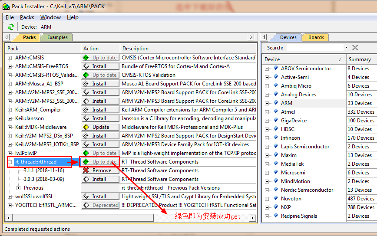Expand the wolfSSL::wolfSSL pack node
Viewport: 377px width, 236px height.
(10, 197)
